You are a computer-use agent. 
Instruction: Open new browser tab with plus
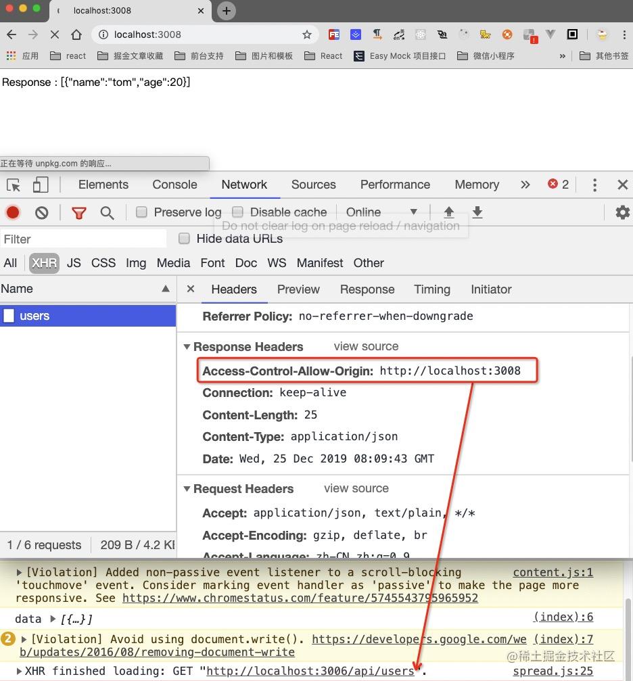pyautogui.click(x=227, y=10)
